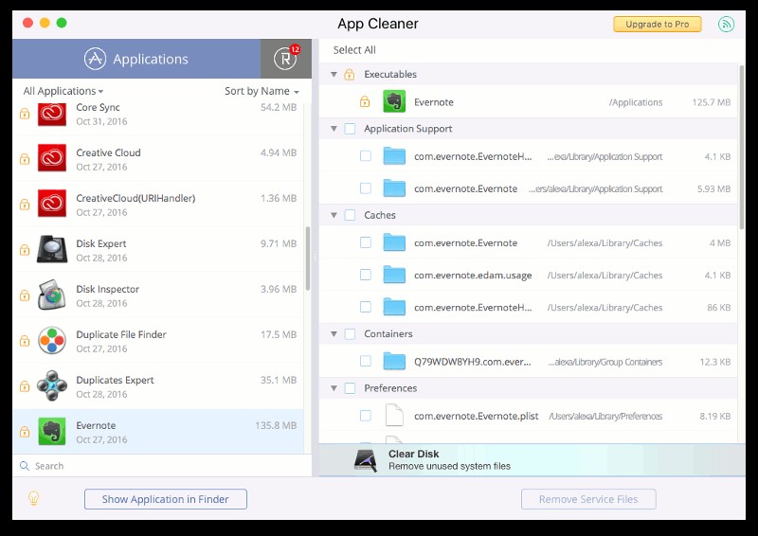Collapse the Executables section
758x536 pixels.
click(x=334, y=75)
